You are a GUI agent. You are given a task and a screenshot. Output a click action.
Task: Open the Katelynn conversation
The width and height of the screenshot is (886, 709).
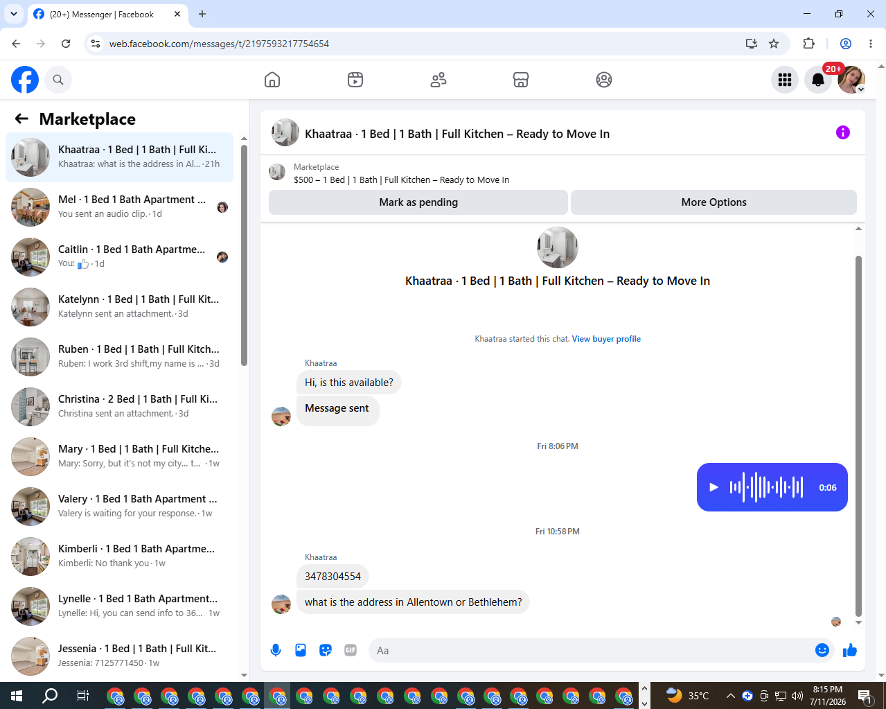click(120, 307)
